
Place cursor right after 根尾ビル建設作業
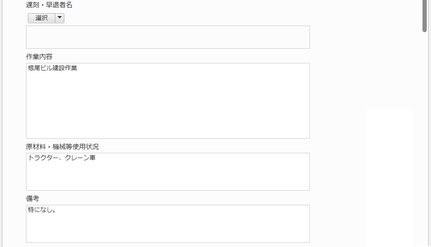point(78,68)
